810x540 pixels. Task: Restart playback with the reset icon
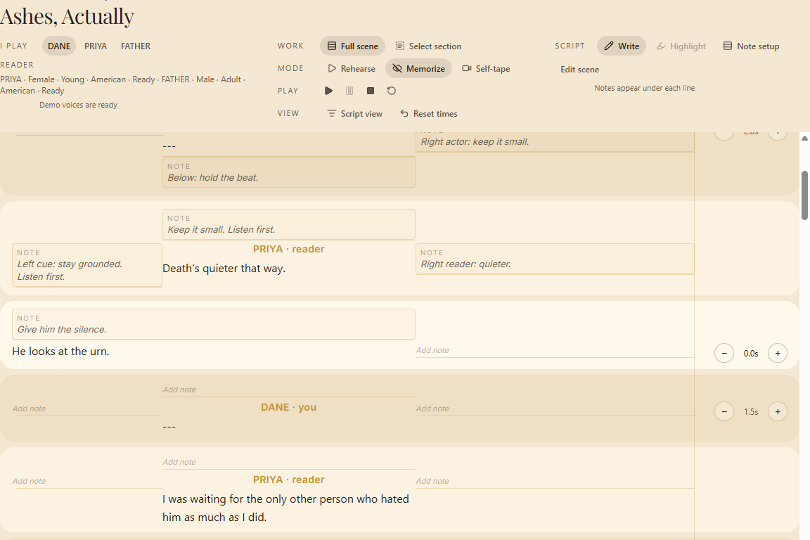(392, 91)
